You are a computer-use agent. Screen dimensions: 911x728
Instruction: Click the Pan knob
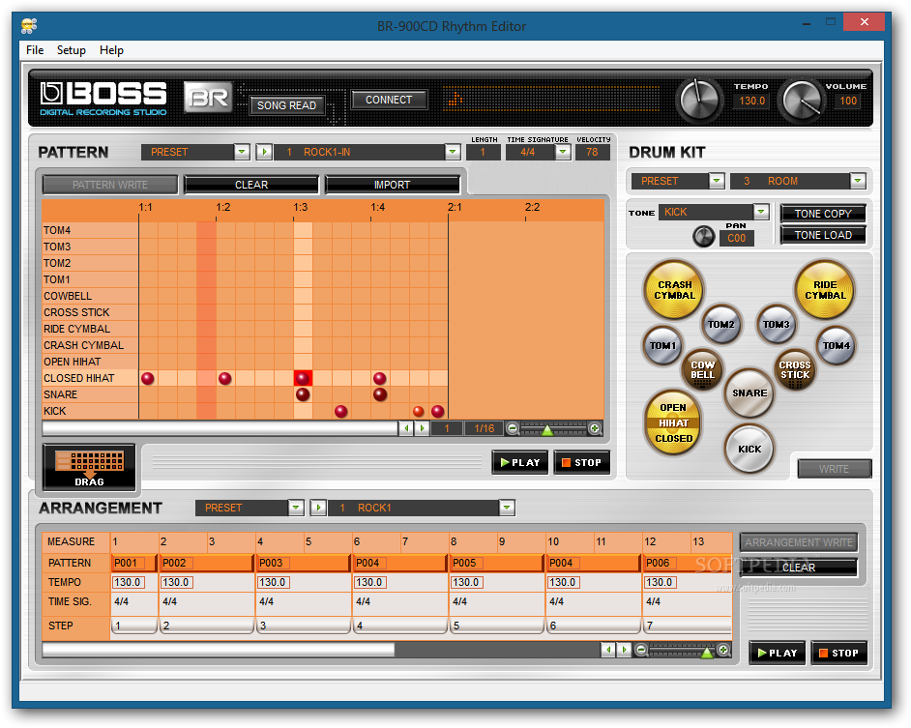pyautogui.click(x=704, y=237)
